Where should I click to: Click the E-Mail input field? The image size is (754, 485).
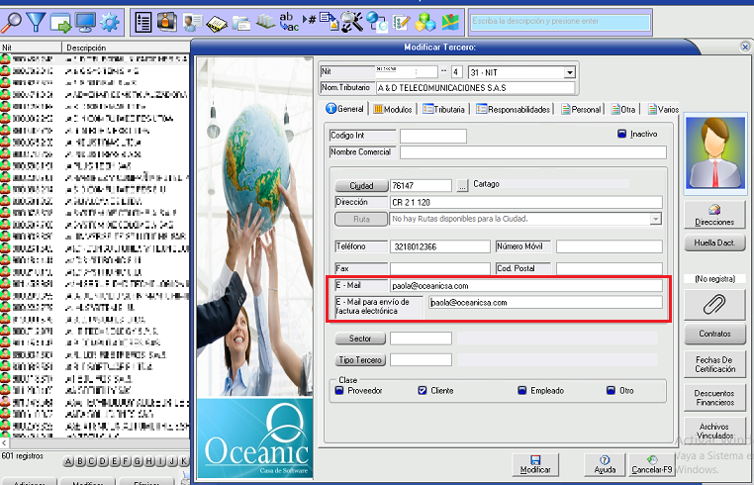click(524, 286)
